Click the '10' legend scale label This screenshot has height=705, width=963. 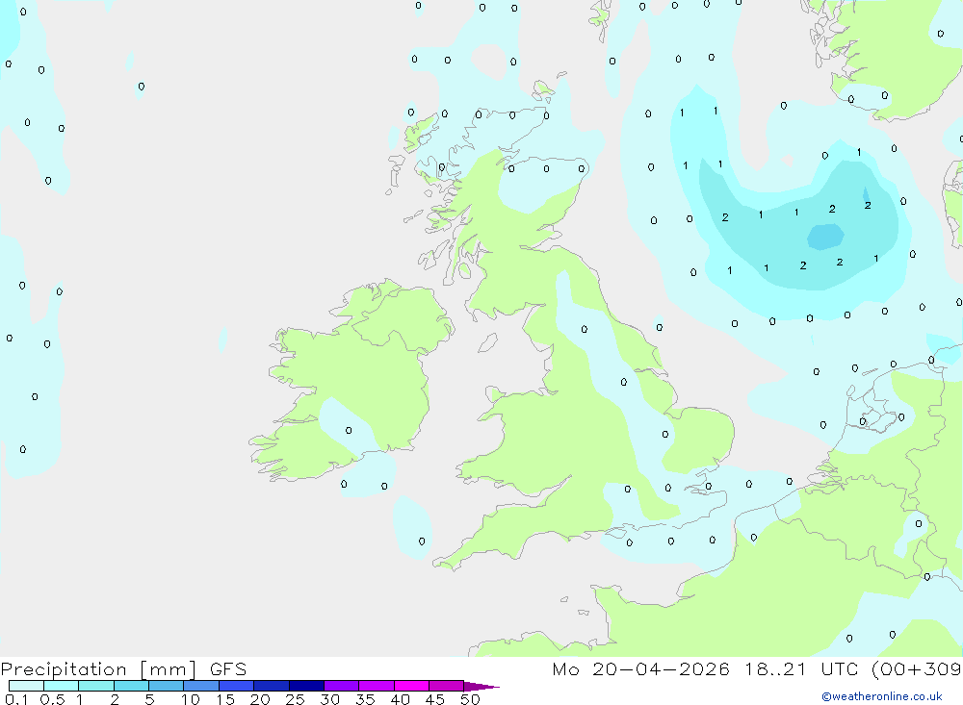(x=191, y=699)
